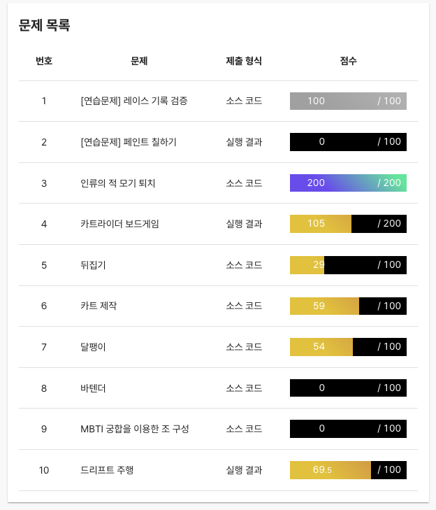Viewport: 436px width, 510px height.
Task: Open problem '[연습문제] 페인트 칠하기'
Action: coord(129,142)
